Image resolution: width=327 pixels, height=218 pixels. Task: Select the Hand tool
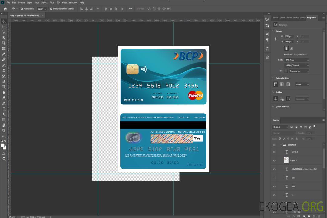(4, 125)
